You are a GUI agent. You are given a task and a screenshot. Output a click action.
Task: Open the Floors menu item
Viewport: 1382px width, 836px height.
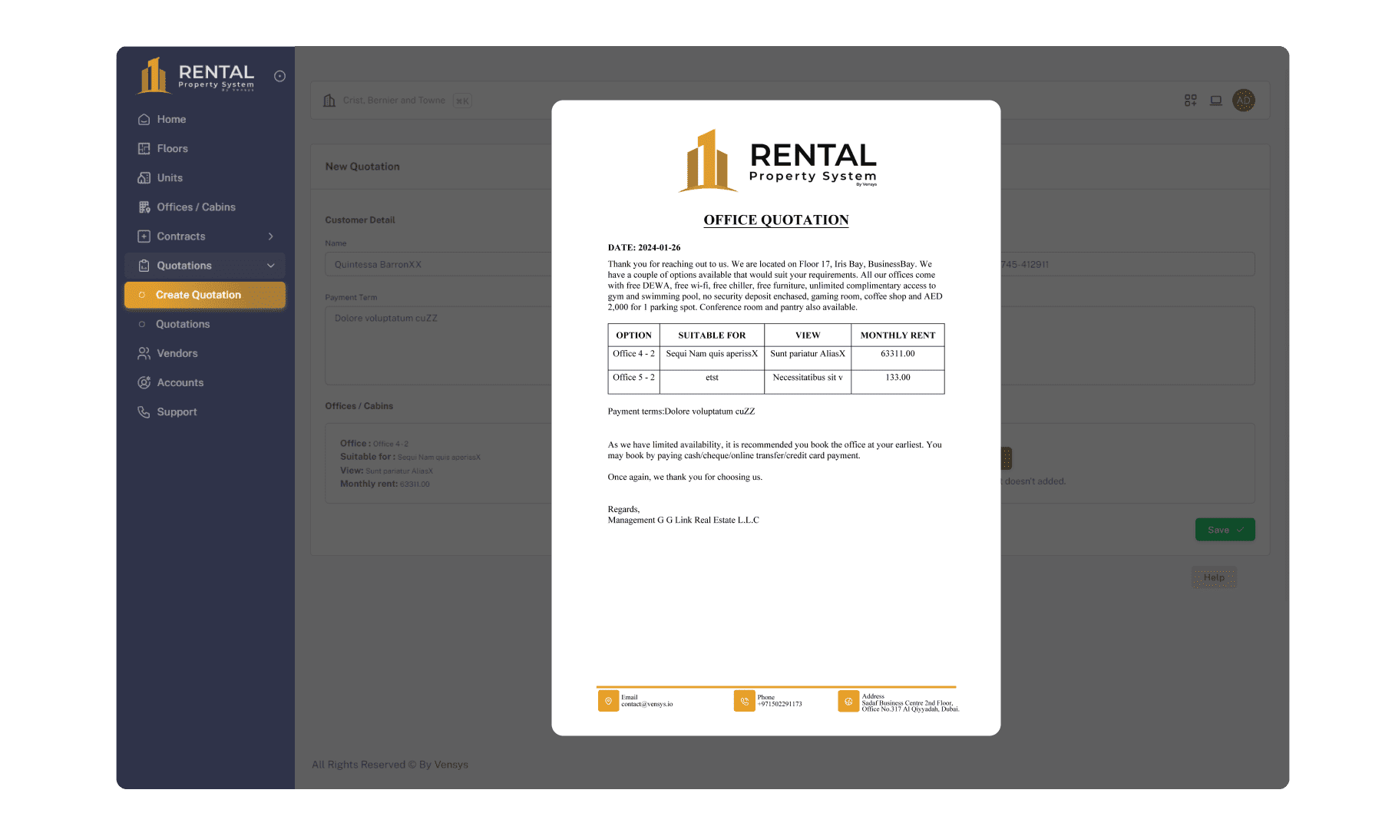click(205, 148)
